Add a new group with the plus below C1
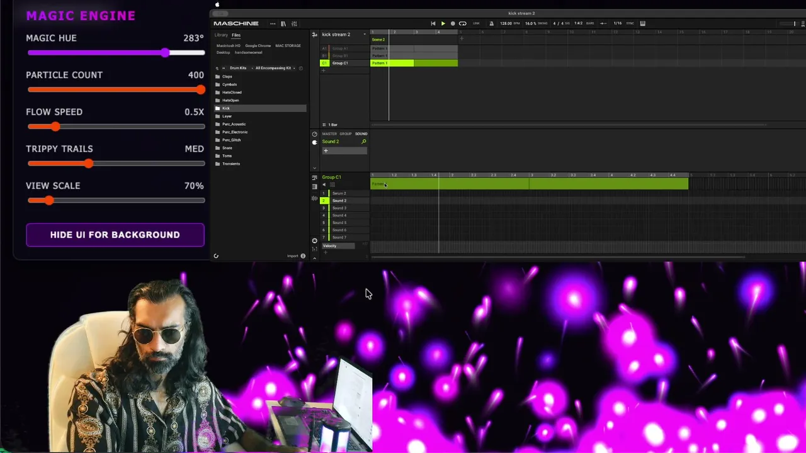This screenshot has width=806, height=453. (324, 70)
